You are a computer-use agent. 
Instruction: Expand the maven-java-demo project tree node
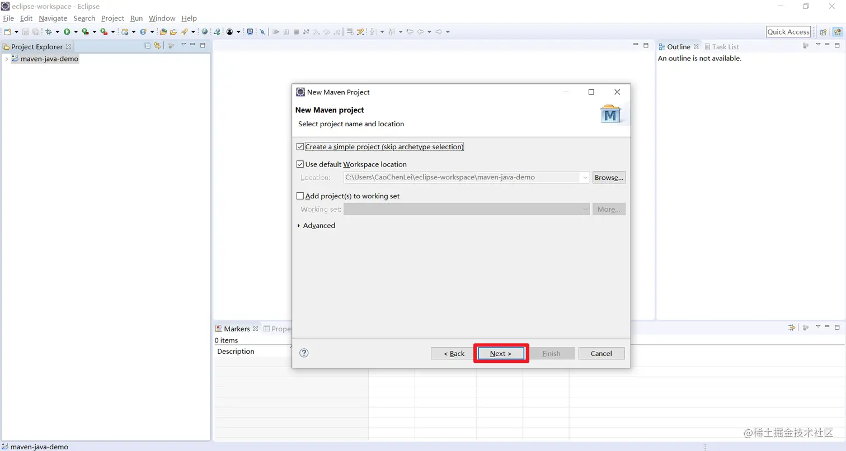(6, 59)
